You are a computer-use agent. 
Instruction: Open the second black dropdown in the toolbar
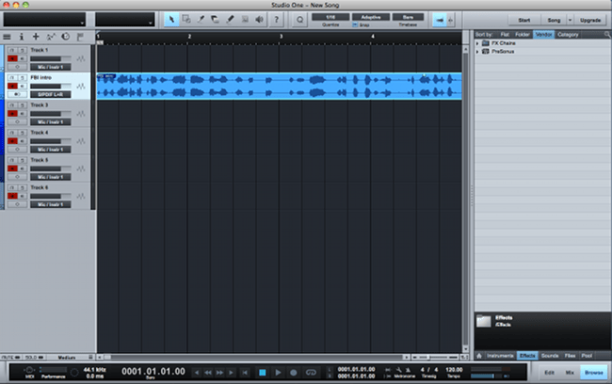pyautogui.click(x=125, y=20)
